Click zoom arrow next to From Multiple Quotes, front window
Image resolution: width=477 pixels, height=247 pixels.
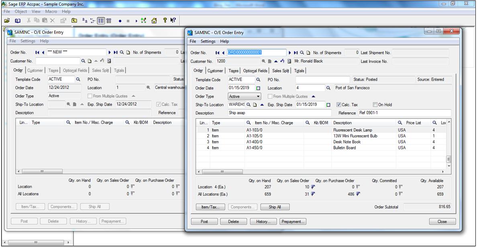point(314,96)
